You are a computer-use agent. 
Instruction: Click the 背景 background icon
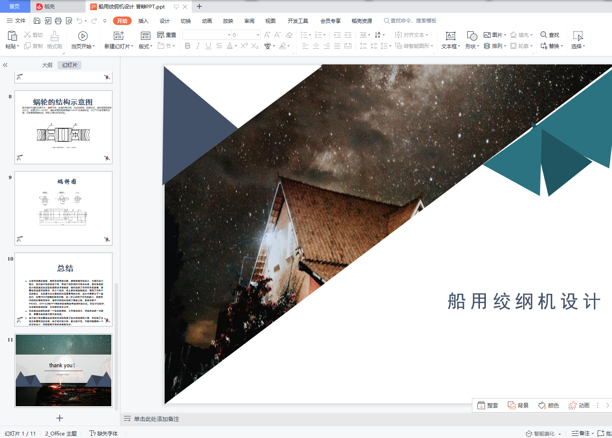point(511,405)
